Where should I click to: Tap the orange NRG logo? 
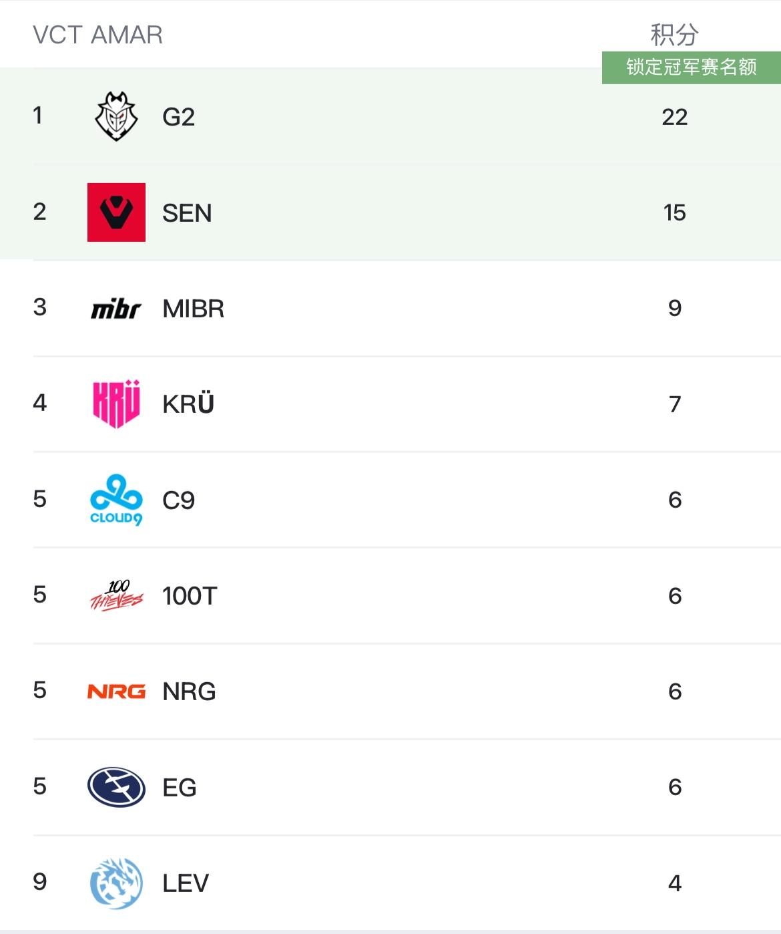point(116,691)
